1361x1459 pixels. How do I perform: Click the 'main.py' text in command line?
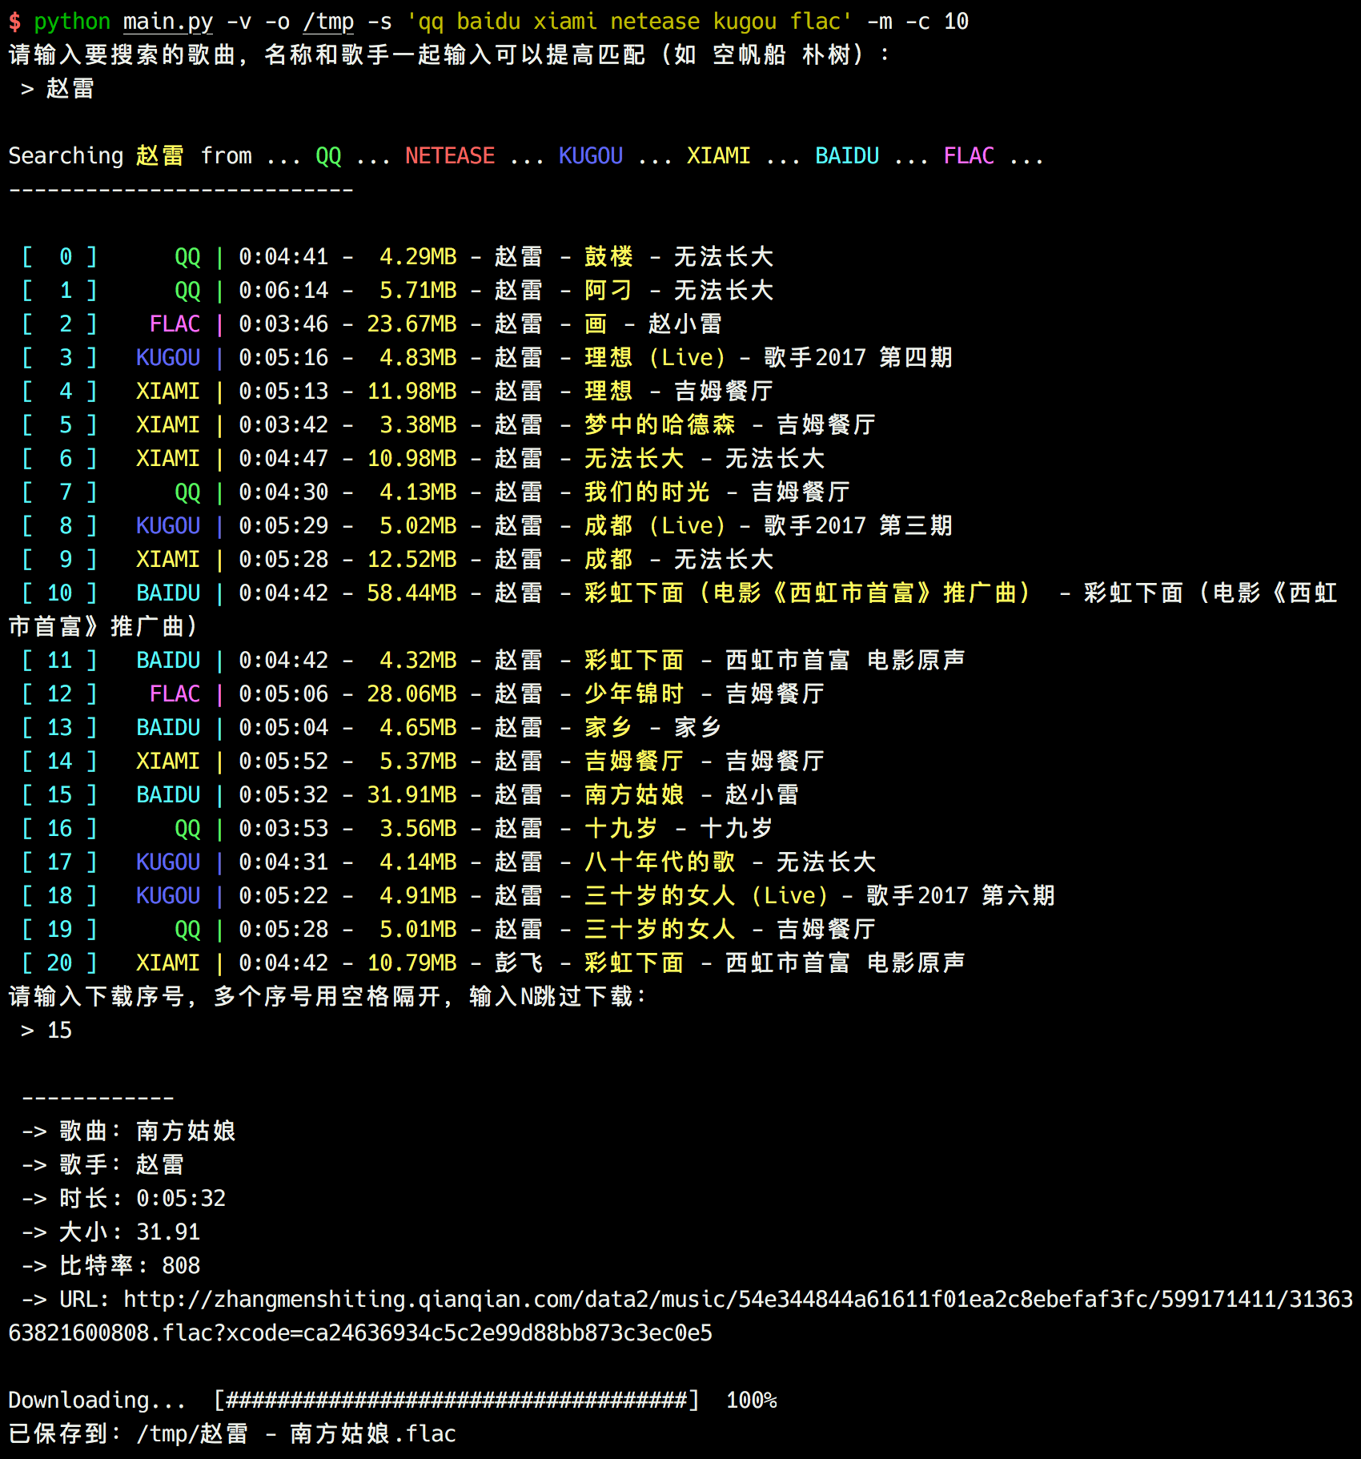tap(168, 21)
